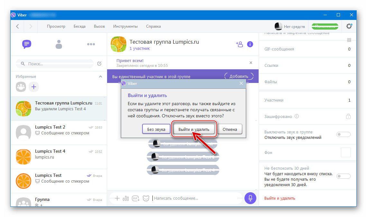Toggle Не беспокоить 30 дней switch
This screenshot has width=367, height=217.
[344, 176]
